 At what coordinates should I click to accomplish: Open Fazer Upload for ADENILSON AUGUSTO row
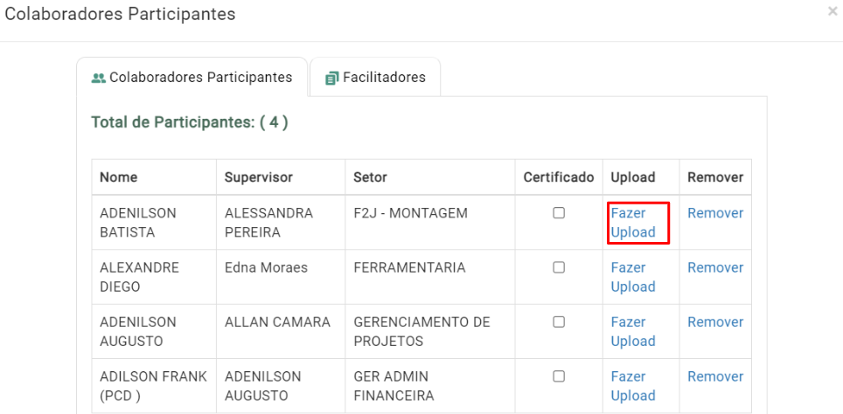633,331
